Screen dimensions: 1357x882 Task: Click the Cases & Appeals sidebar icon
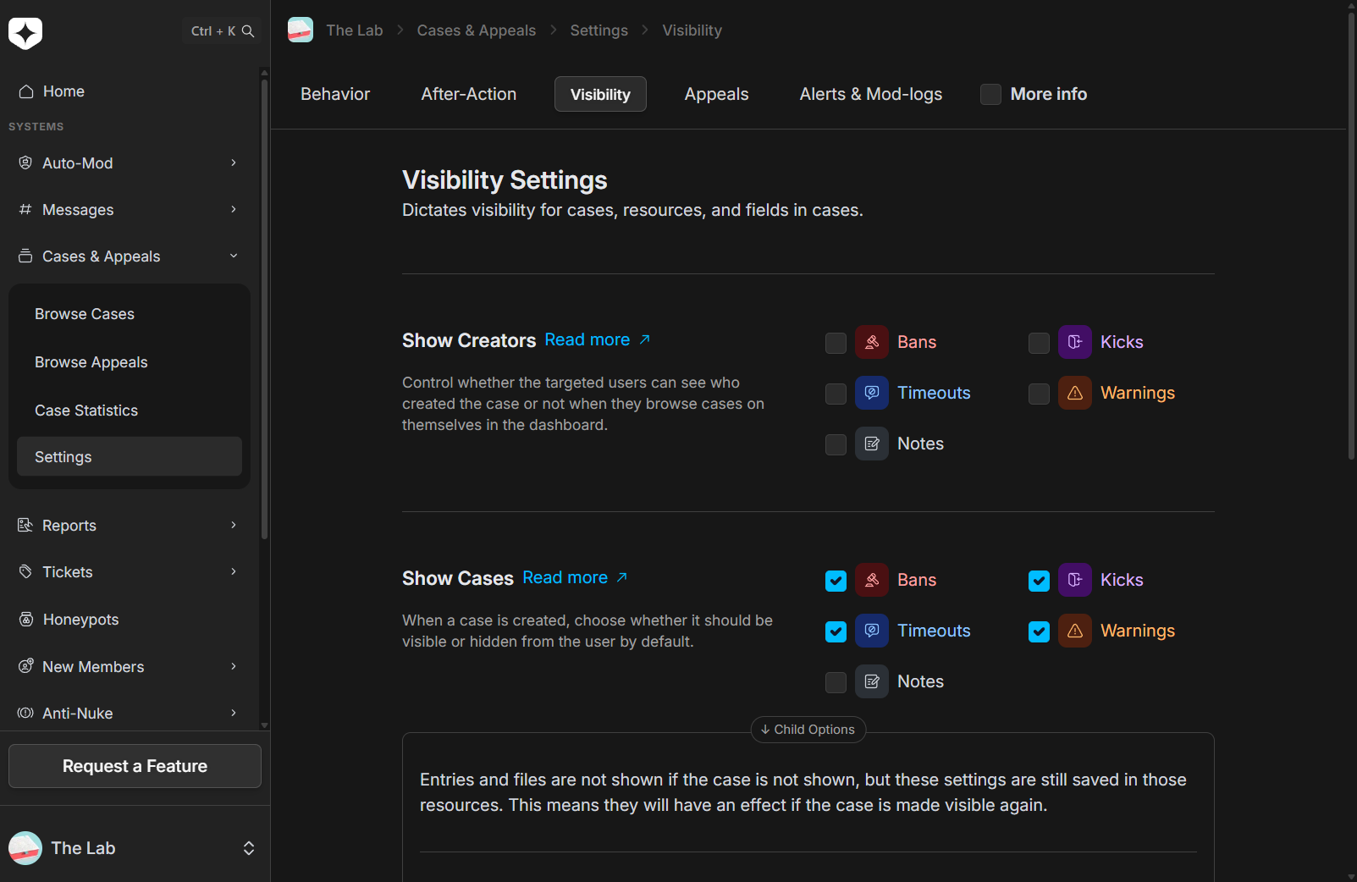[25, 256]
